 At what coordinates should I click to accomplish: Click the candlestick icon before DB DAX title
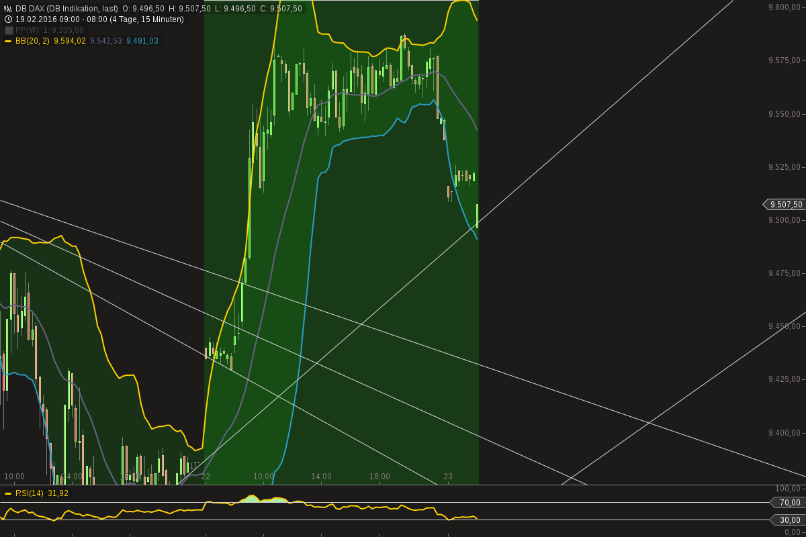tap(7, 8)
